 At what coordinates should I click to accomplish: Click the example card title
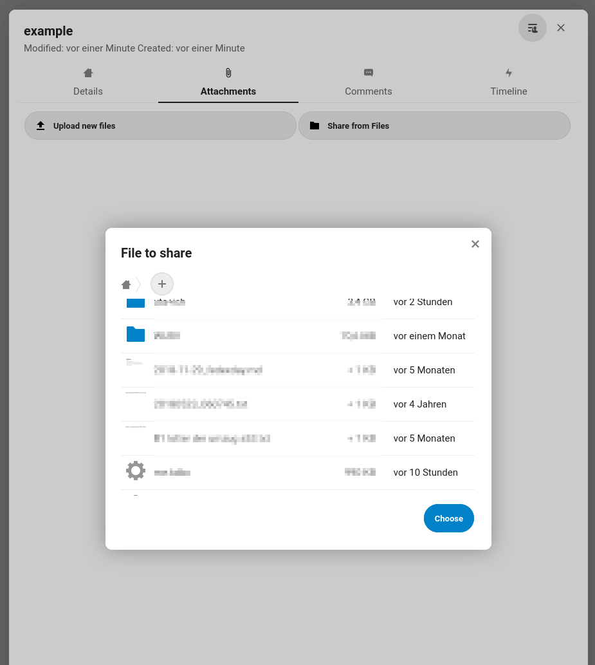pyautogui.click(x=48, y=31)
